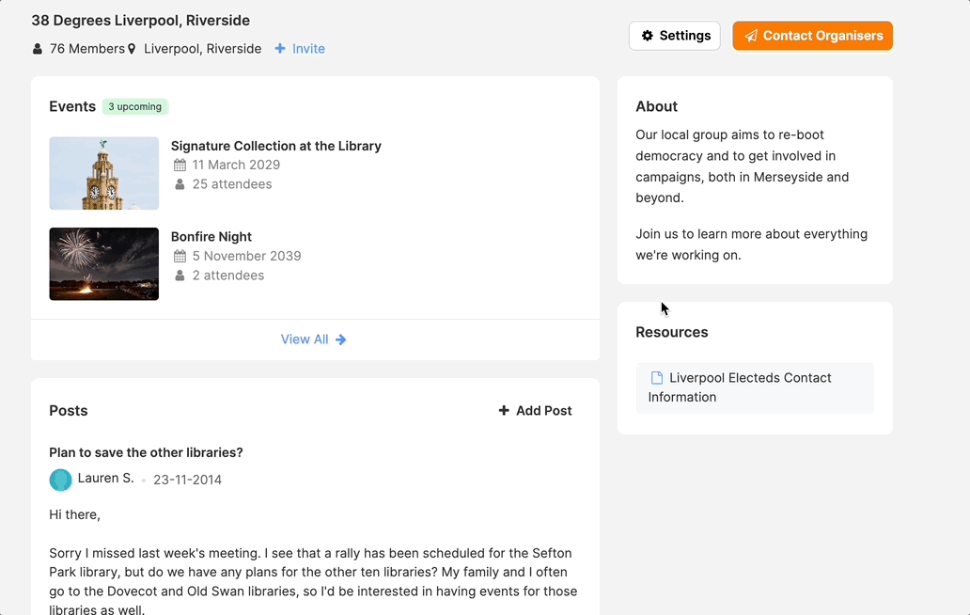Click the Liver Building event thumbnail
This screenshot has height=615, width=970.
pos(103,173)
